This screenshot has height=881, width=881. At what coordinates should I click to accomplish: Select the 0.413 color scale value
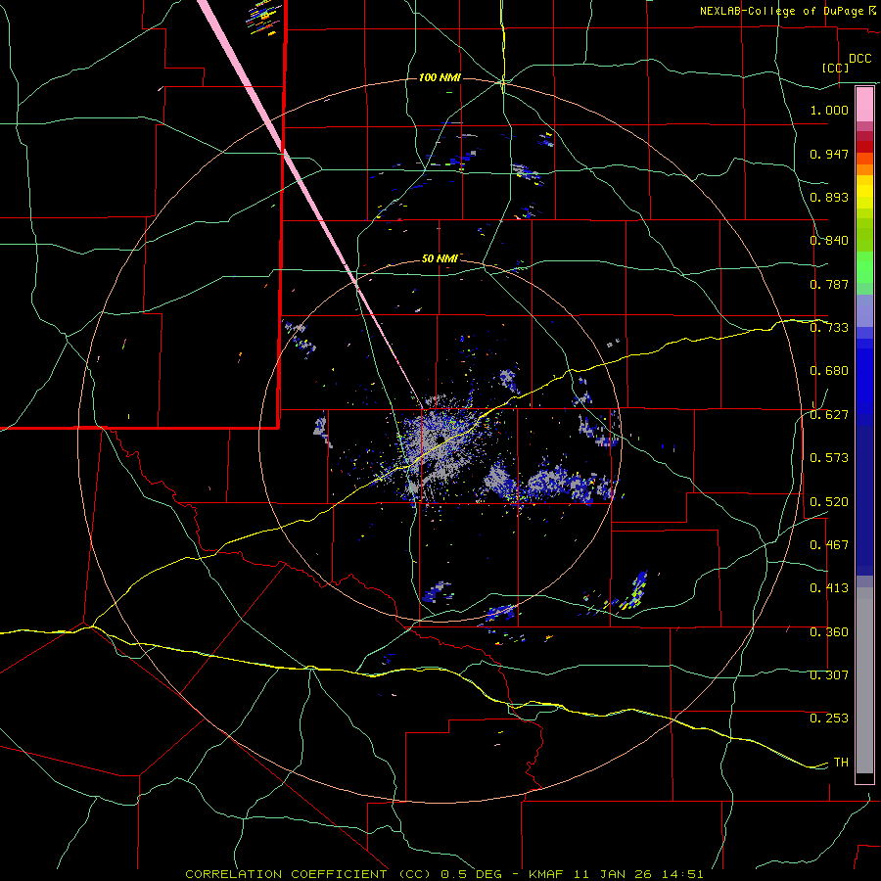coord(829,588)
